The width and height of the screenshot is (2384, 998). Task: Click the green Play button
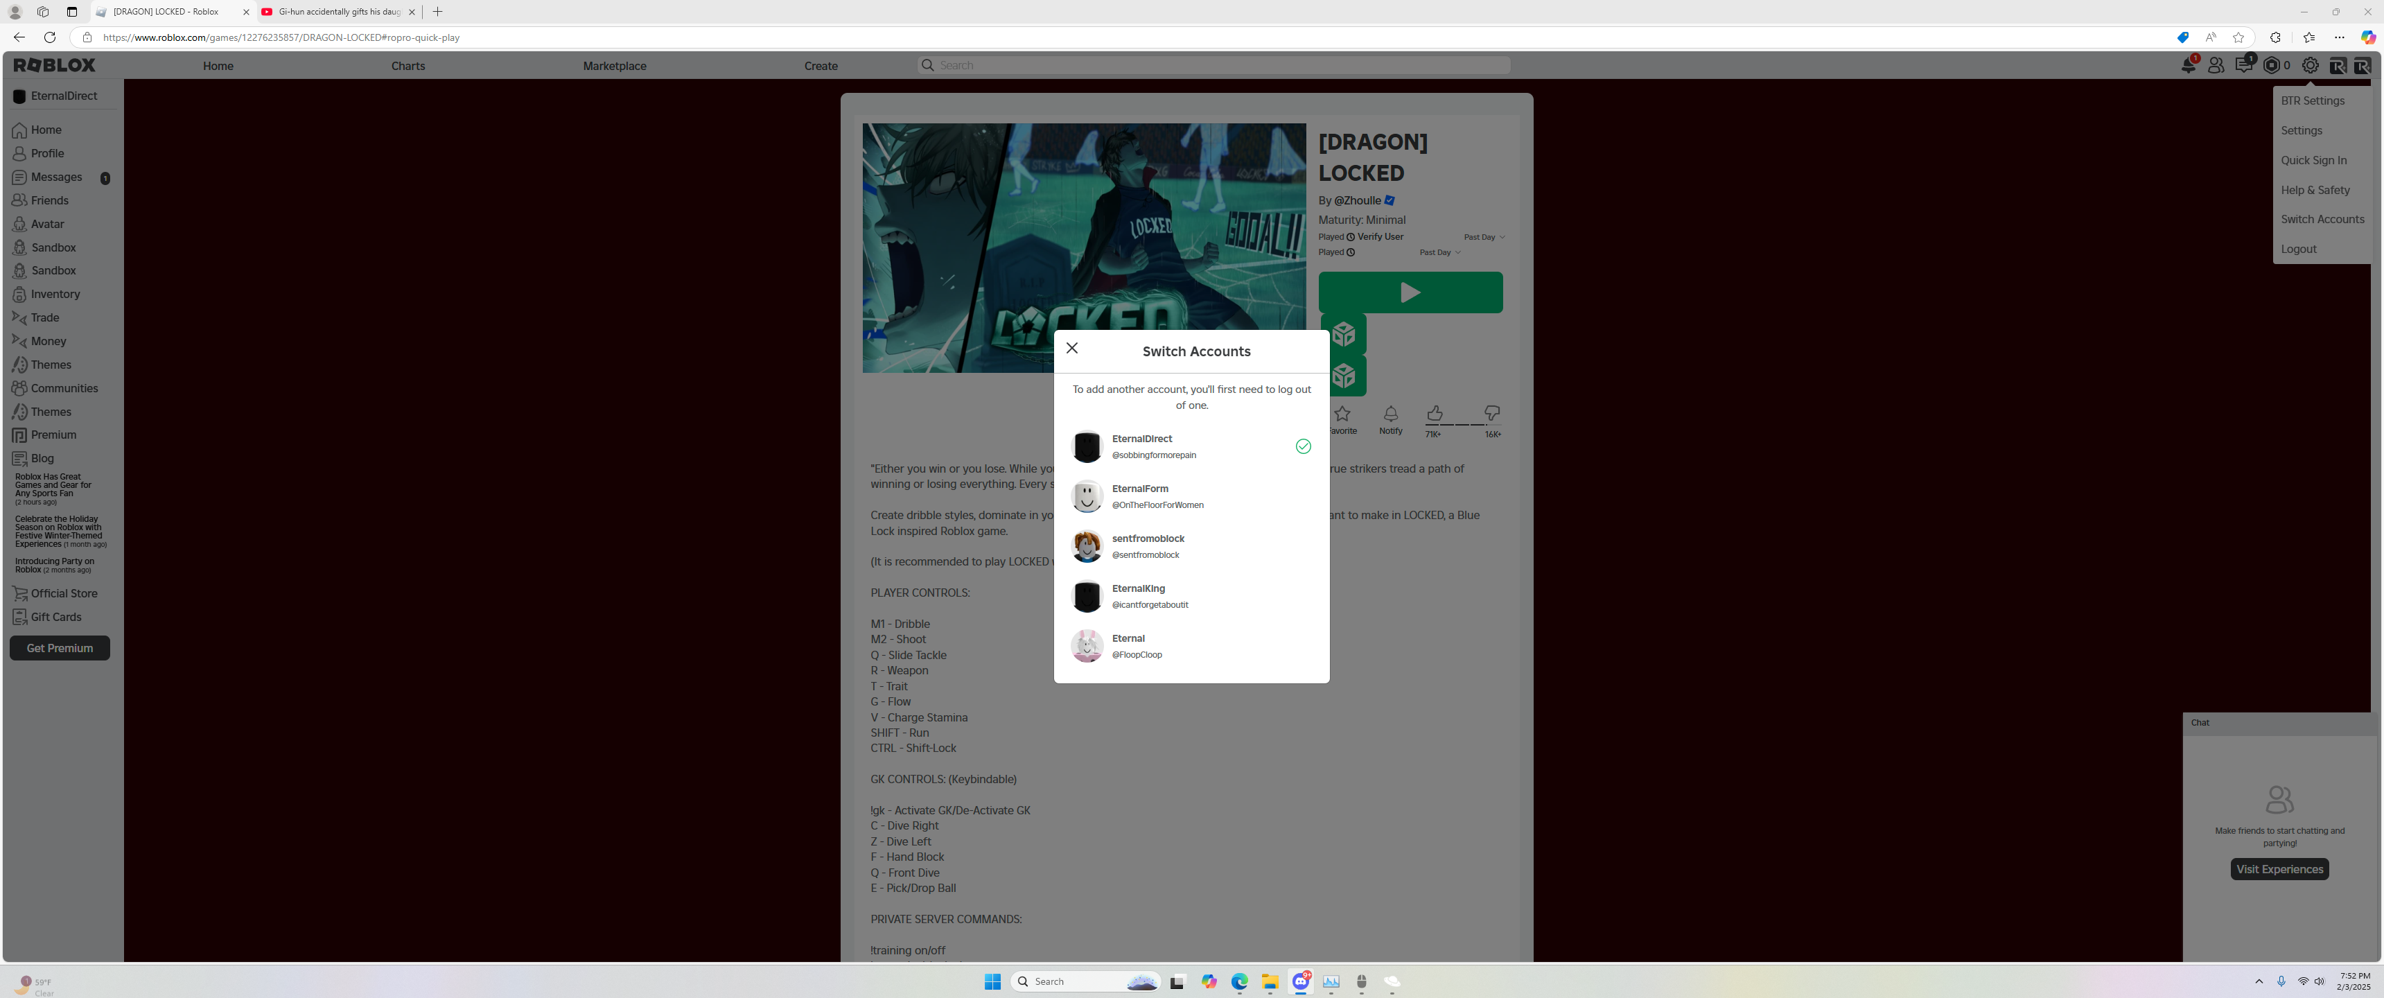[1410, 292]
